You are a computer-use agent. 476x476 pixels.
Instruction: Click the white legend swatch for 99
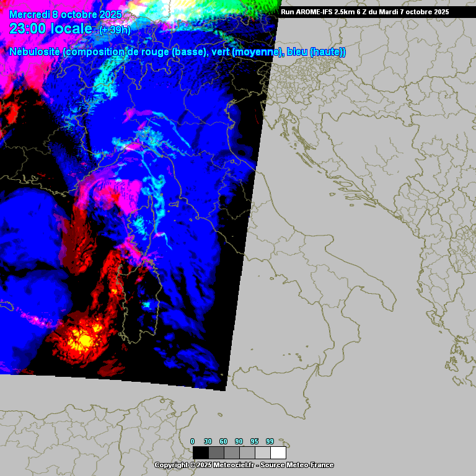tap(278, 452)
